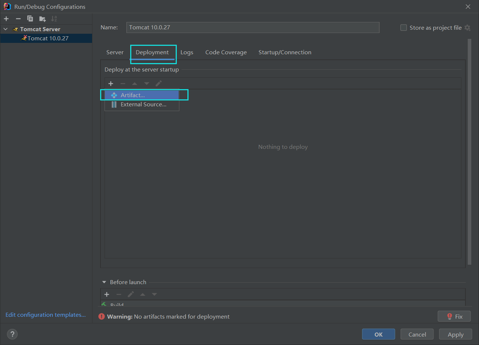Edit deployment item pencil icon
The width and height of the screenshot is (479, 345).
pos(158,84)
